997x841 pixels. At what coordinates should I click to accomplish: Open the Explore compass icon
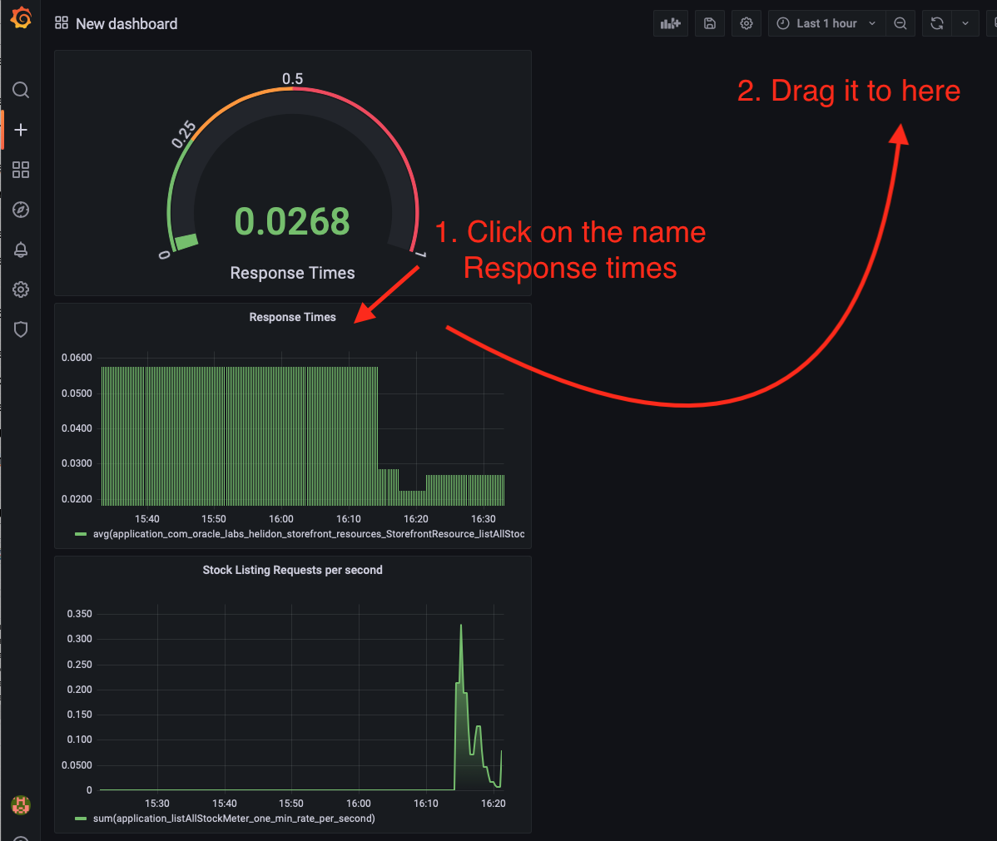pyautogui.click(x=21, y=210)
